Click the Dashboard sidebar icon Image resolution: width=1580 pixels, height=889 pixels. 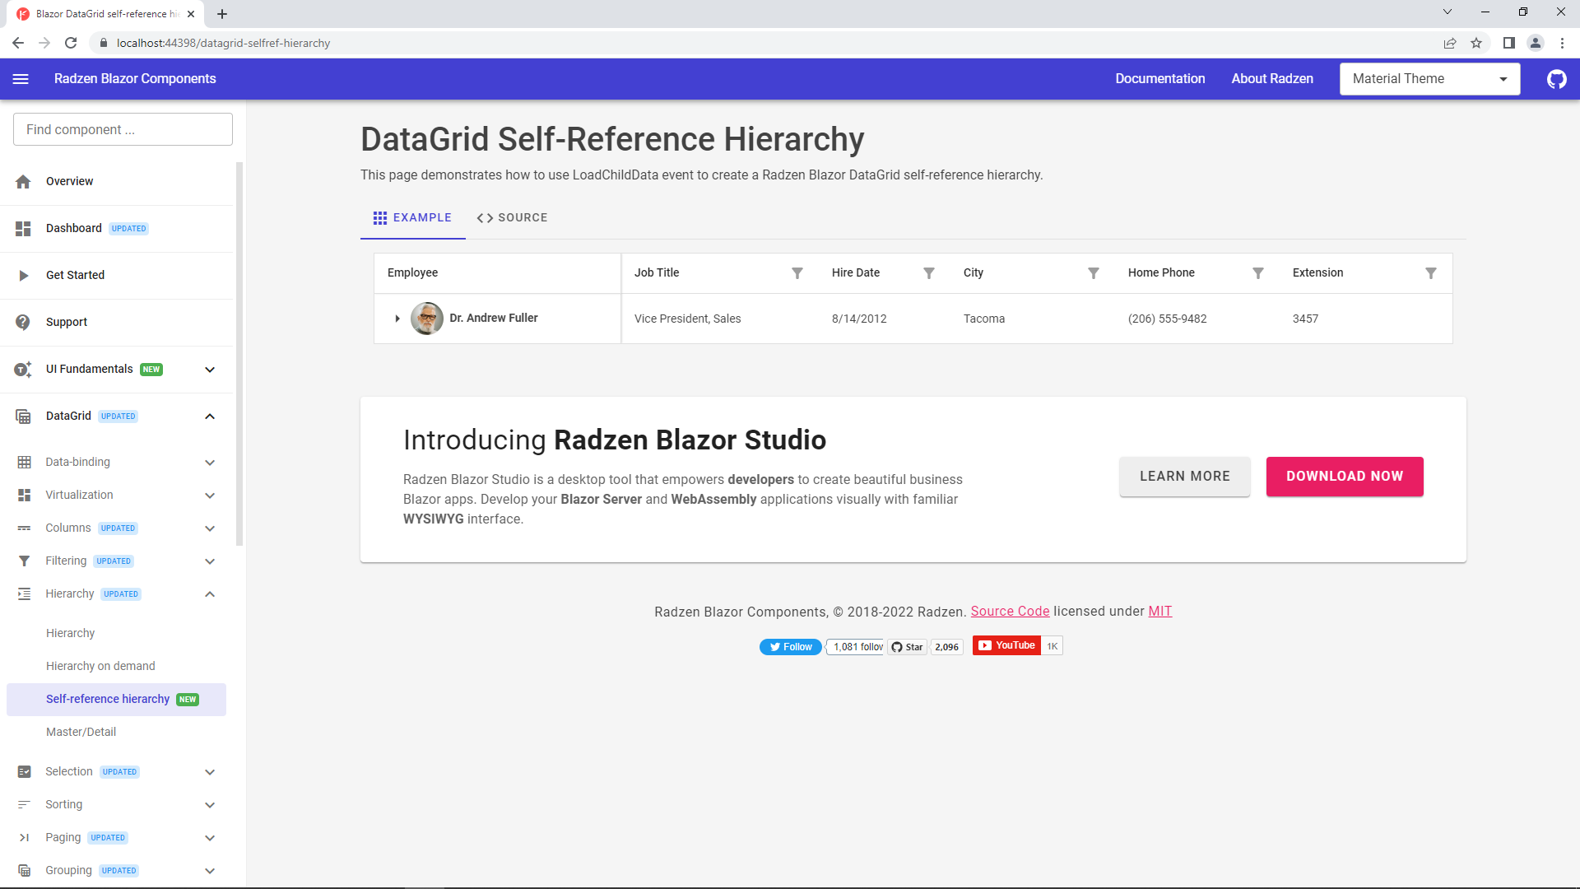pyautogui.click(x=23, y=229)
